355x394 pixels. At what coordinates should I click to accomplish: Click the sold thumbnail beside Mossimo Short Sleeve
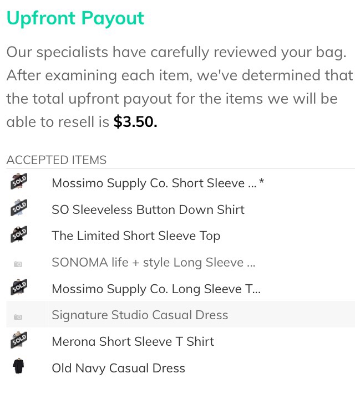pos(19,182)
